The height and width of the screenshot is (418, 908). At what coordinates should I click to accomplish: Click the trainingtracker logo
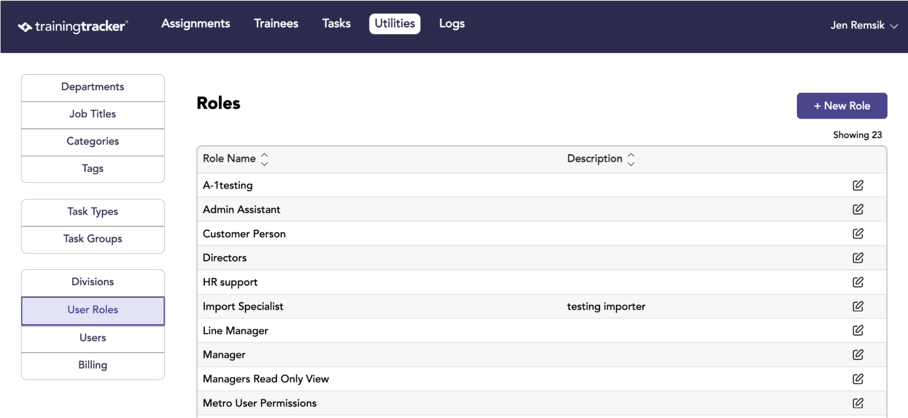point(73,26)
